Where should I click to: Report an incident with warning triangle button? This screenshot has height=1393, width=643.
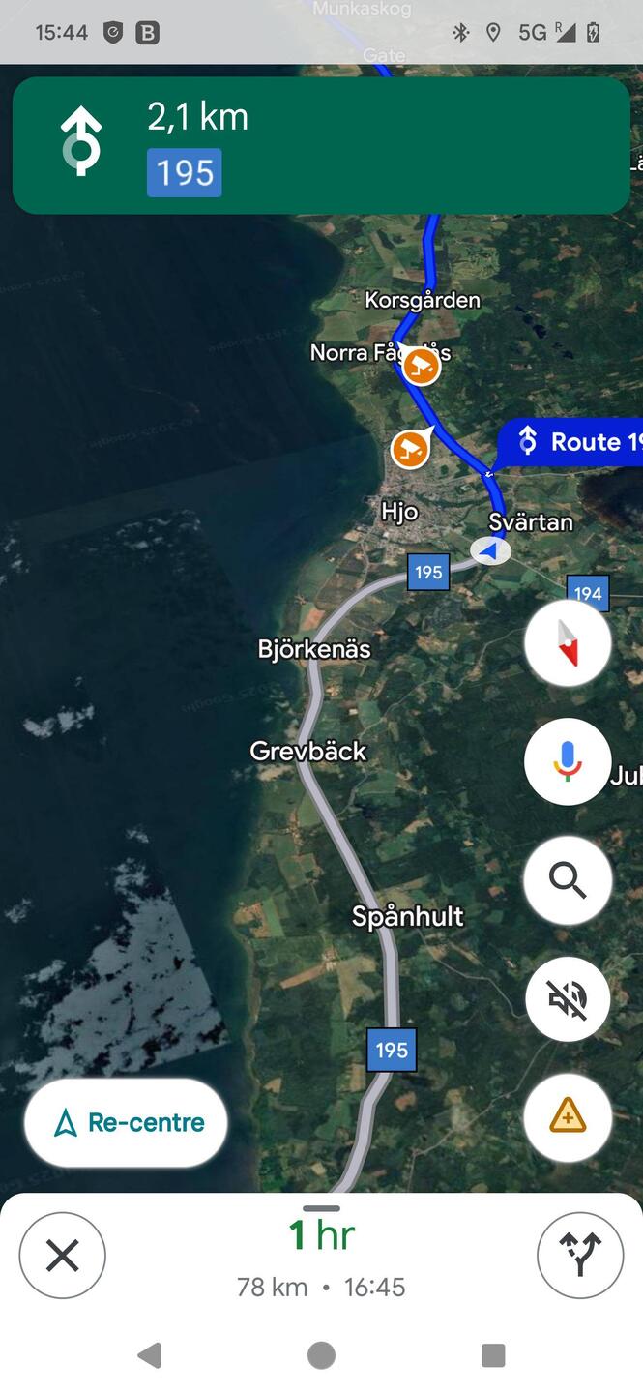568,1117
